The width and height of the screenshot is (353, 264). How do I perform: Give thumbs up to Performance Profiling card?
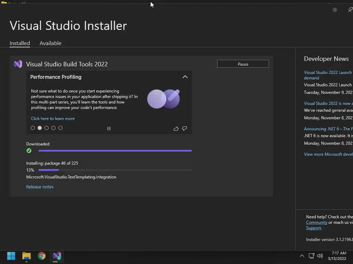click(176, 129)
